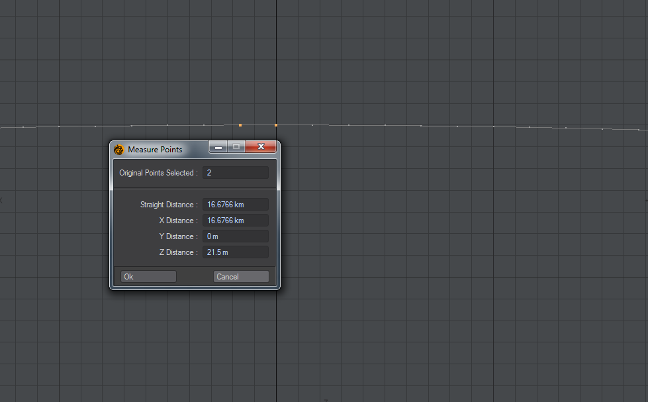The image size is (648, 402).
Task: Click the Measure Points title bar text
Action: pos(155,150)
